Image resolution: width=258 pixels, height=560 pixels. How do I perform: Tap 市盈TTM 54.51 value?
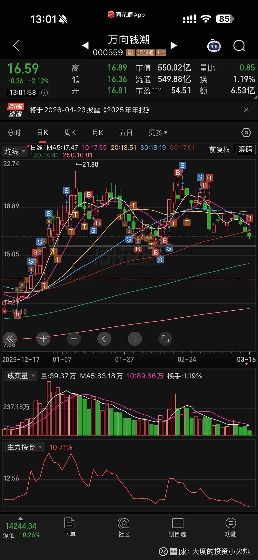[181, 91]
